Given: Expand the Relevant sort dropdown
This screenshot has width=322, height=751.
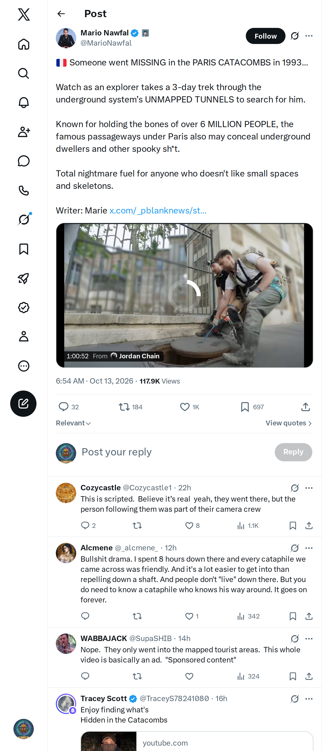Looking at the screenshot, I should tap(73, 423).
